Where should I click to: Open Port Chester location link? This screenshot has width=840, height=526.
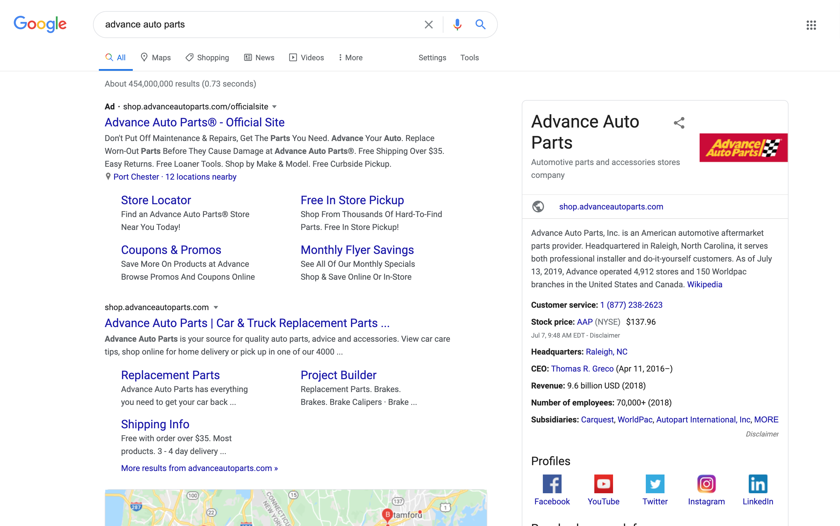click(x=136, y=177)
